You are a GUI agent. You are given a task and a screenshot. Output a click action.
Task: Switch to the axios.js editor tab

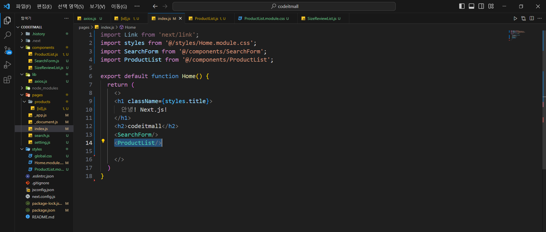coord(92,18)
